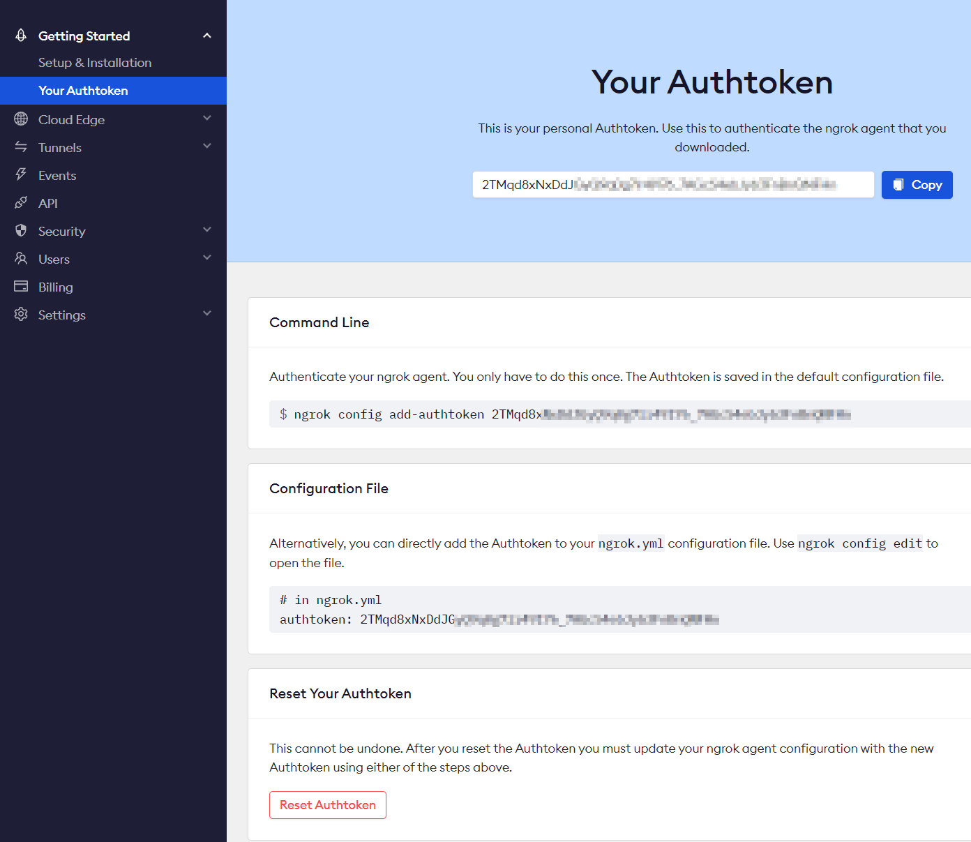Click the Getting Started rocket icon
This screenshot has width=971, height=842.
(x=21, y=35)
